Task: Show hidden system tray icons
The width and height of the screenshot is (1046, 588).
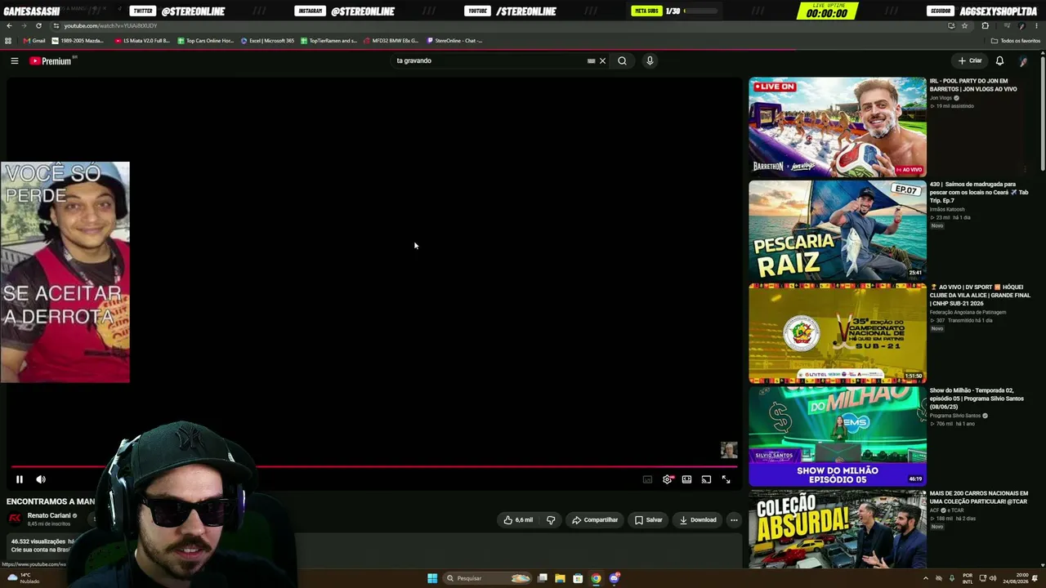Action: tap(926, 578)
